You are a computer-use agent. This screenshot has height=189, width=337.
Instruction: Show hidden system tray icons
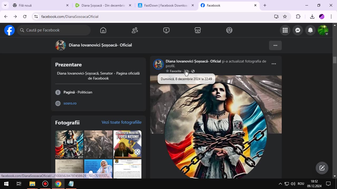(x=280, y=184)
